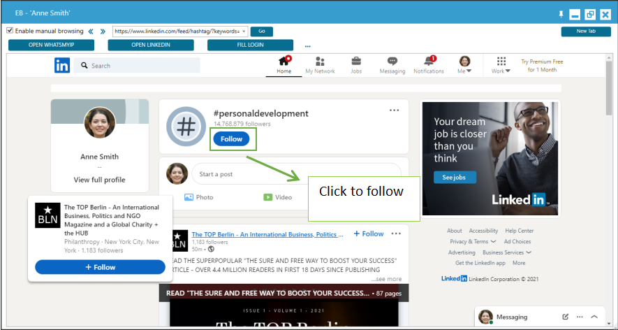The width and height of the screenshot is (618, 330).
Task: Click the Messaging bar avatar
Action: tap(485, 317)
